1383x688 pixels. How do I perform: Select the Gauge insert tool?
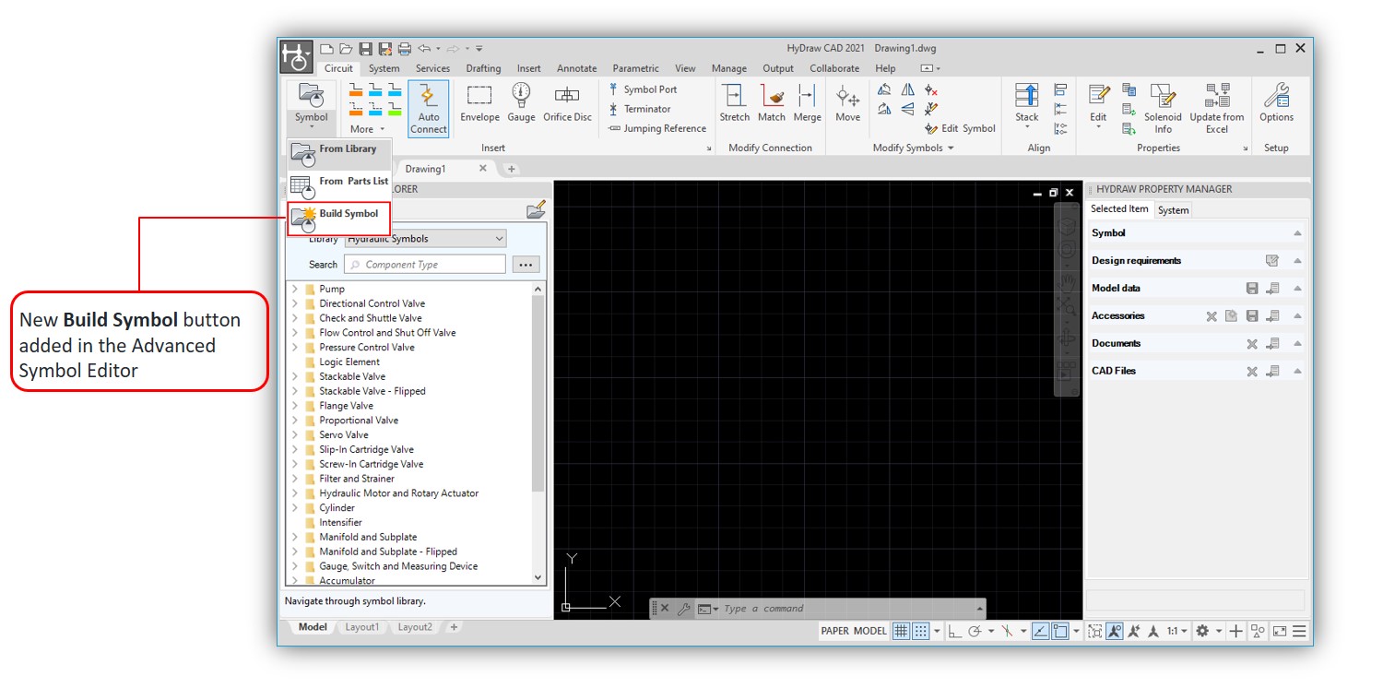pyautogui.click(x=521, y=103)
